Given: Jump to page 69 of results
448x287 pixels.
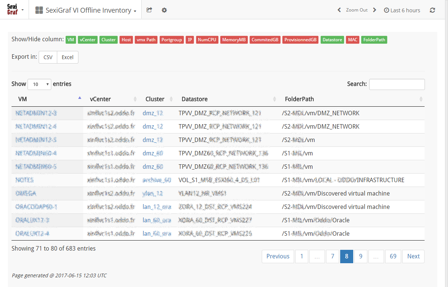Looking at the screenshot, I should (393, 256).
